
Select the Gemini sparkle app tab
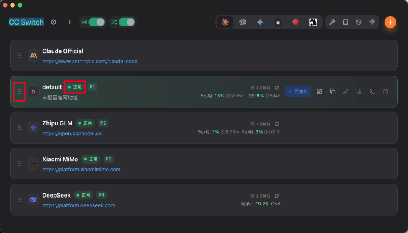click(x=260, y=22)
